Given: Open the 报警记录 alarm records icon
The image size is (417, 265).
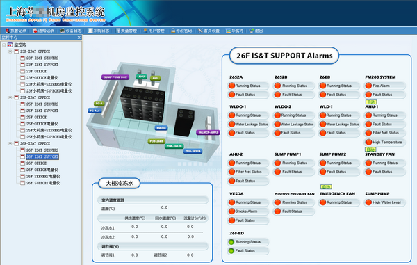Looking at the screenshot, I should 8,31.
